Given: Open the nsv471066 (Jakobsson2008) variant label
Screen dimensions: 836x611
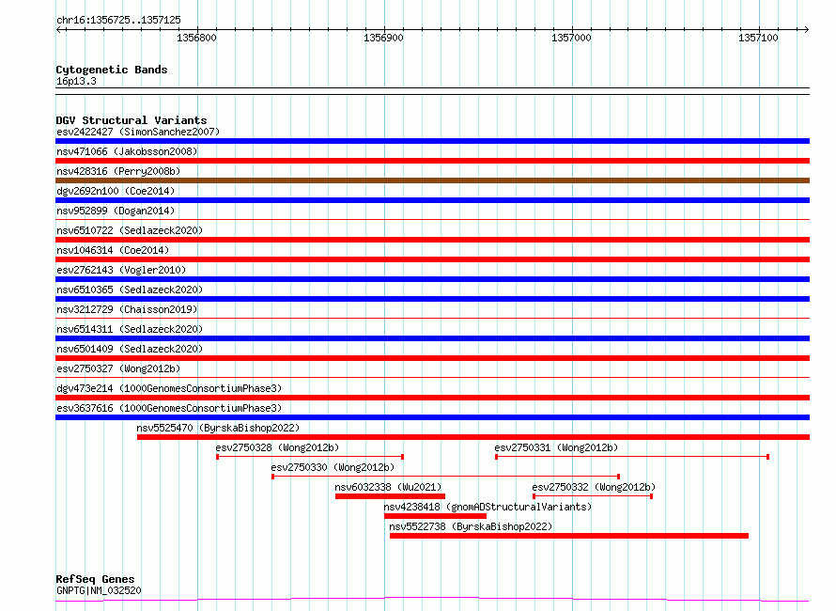Looking at the screenshot, I should (x=127, y=151).
